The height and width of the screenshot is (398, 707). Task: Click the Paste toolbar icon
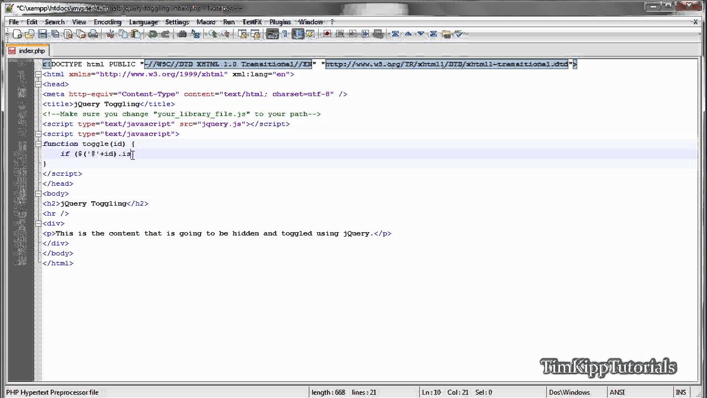[x=135, y=34]
